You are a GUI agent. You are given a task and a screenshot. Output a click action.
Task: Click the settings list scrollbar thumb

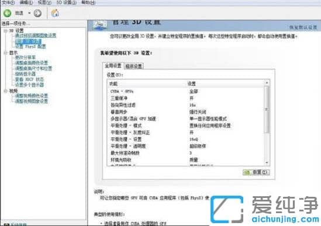267,110
